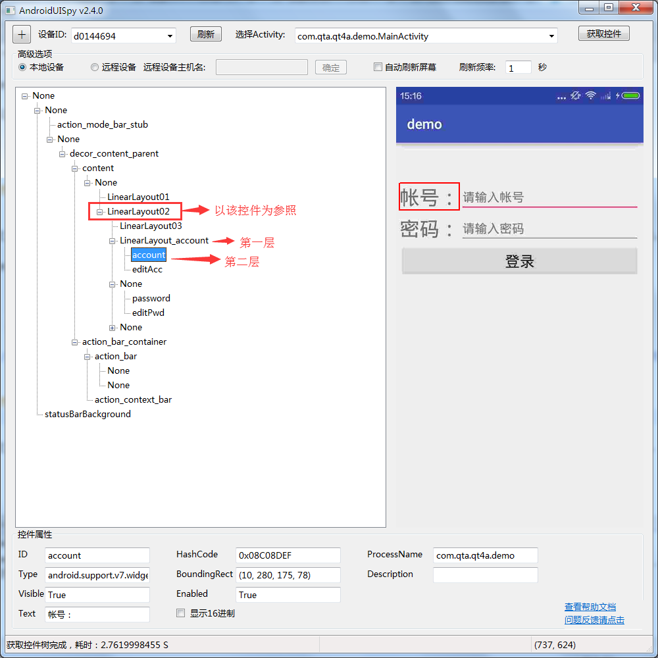
Task: Collapse the LinearLayout02 node
Action: 100,212
